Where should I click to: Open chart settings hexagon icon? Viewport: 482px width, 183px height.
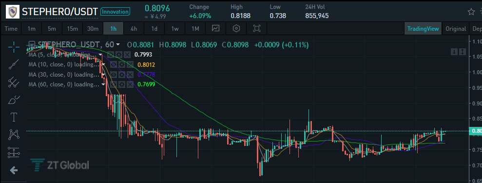pyautogui.click(x=236, y=29)
